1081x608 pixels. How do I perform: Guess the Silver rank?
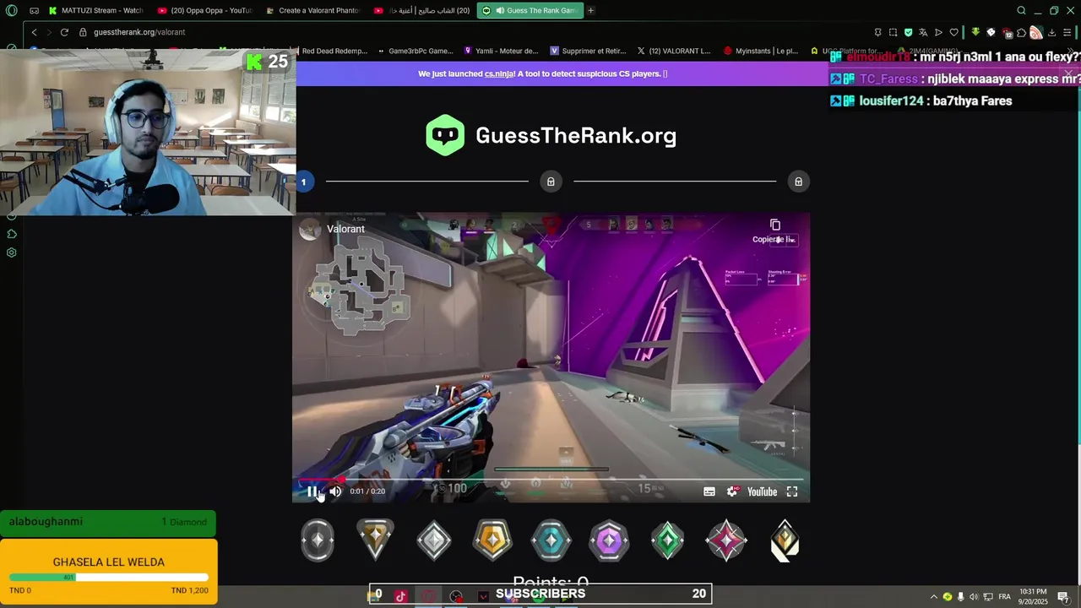tap(434, 540)
